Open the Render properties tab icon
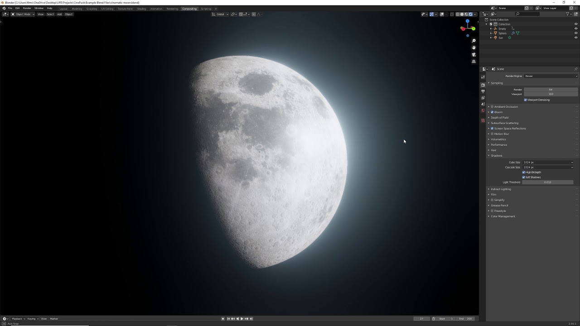This screenshot has height=326, width=580. pyautogui.click(x=483, y=85)
